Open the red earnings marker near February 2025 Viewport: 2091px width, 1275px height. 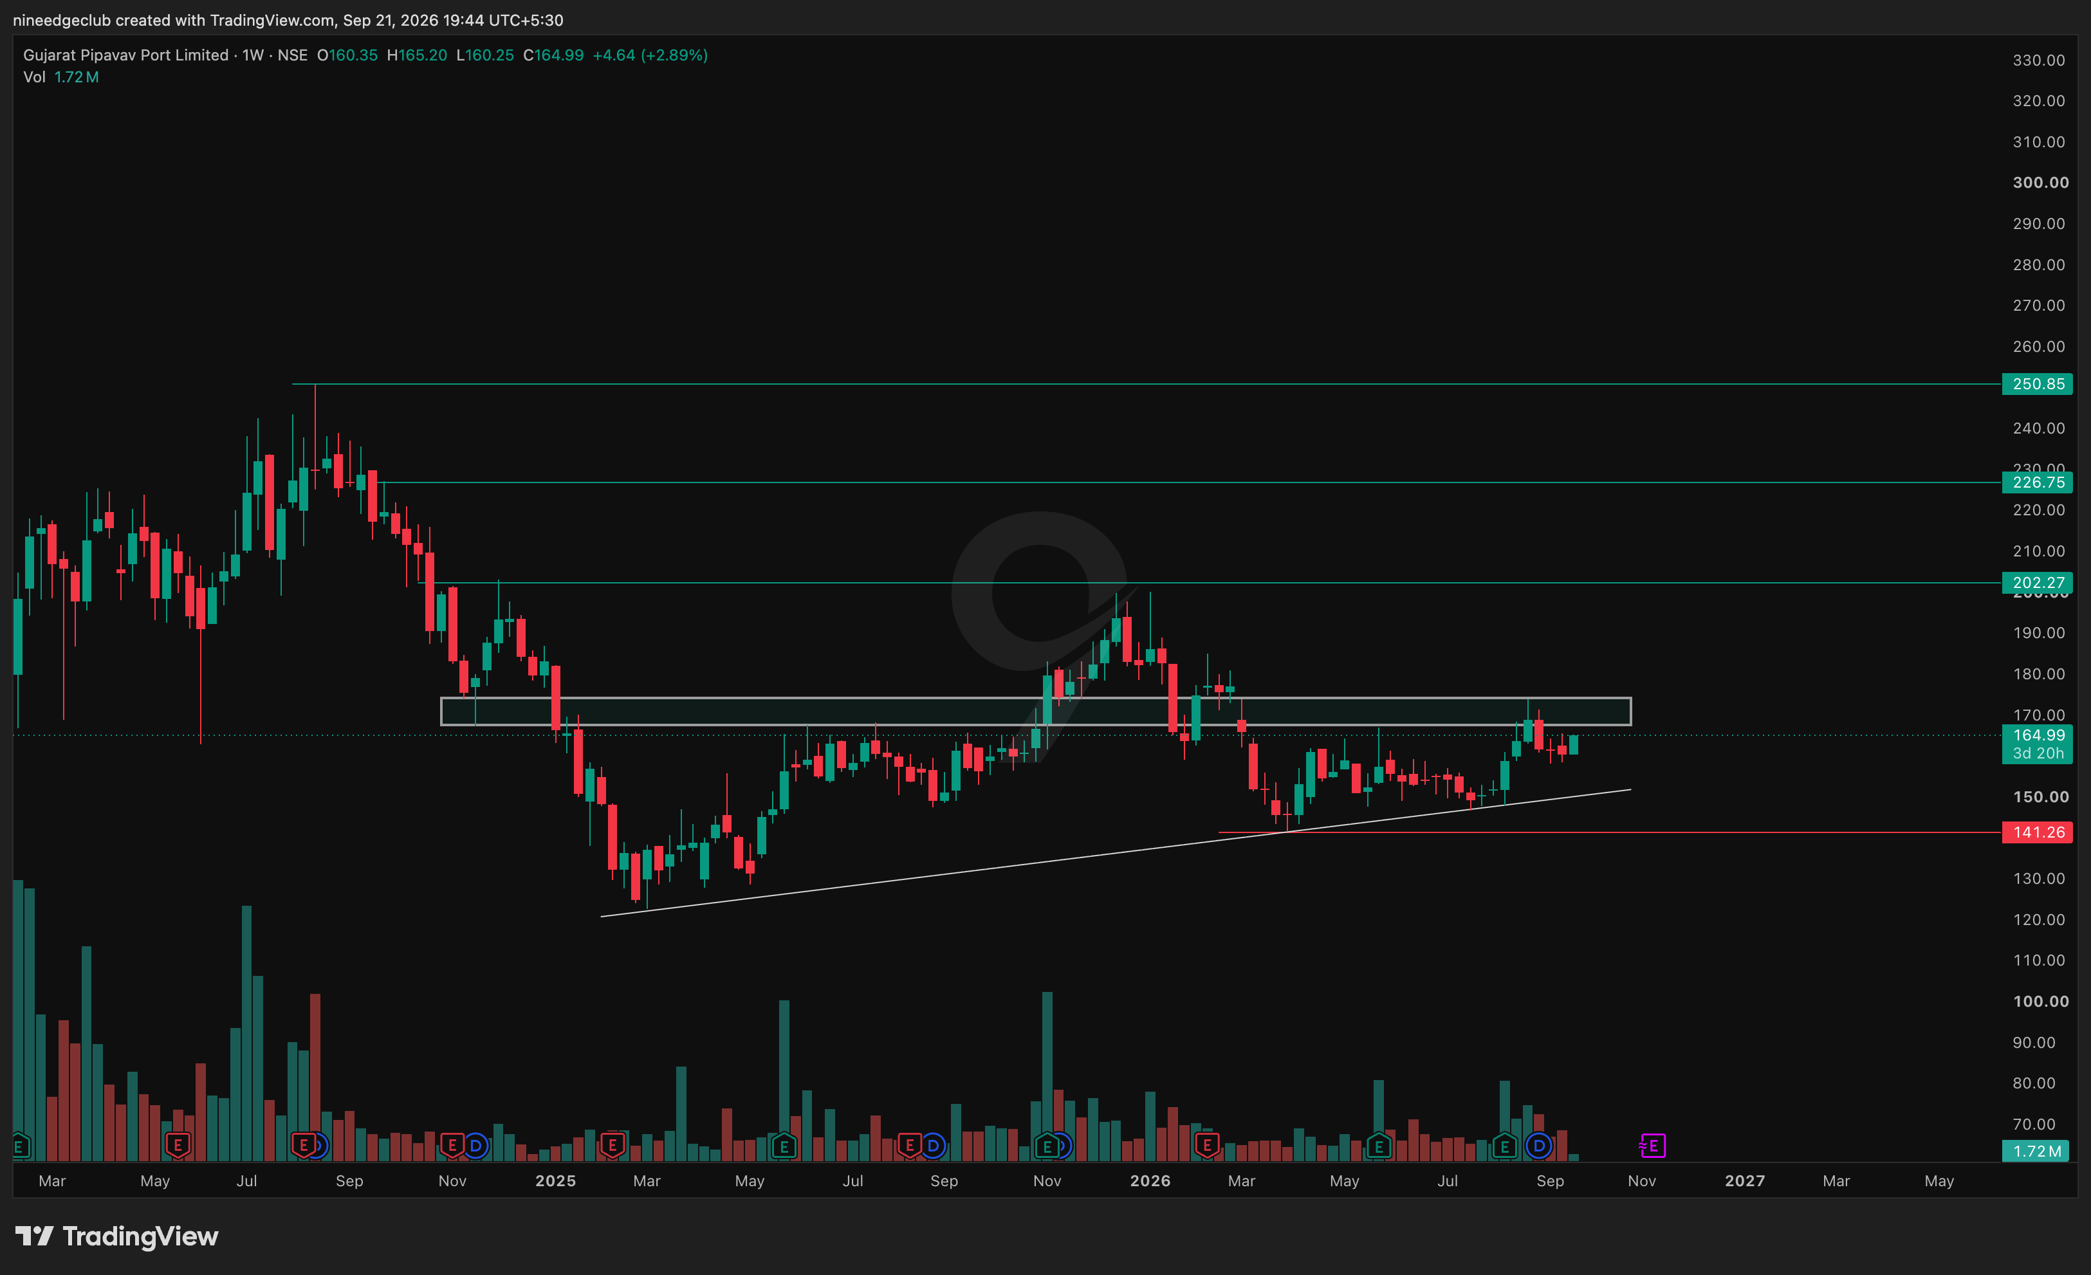point(613,1146)
